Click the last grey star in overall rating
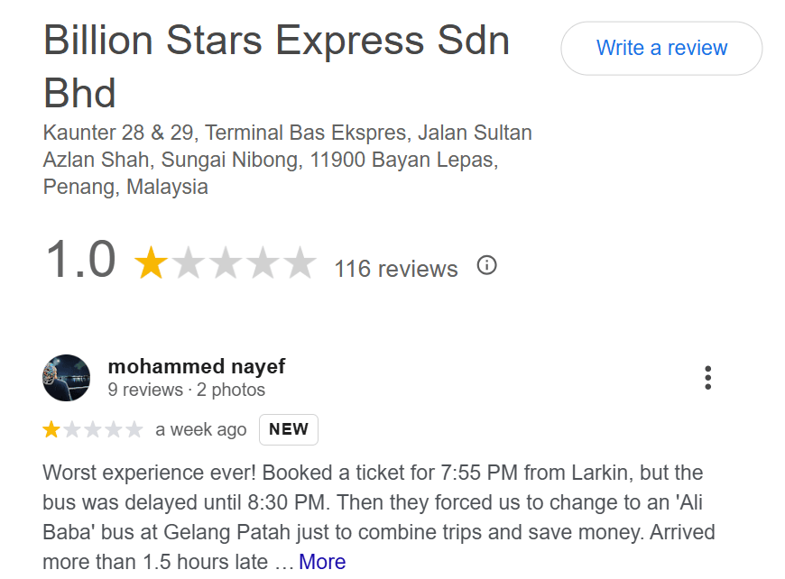The height and width of the screenshot is (579, 785). pos(300,262)
